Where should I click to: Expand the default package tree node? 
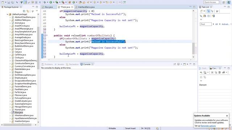pos(7,14)
